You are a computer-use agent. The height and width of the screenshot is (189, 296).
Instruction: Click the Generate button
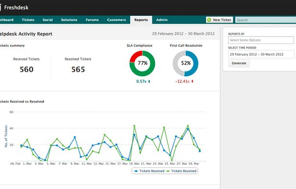(239, 63)
